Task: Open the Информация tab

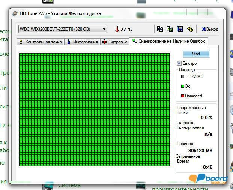Action: (82, 42)
